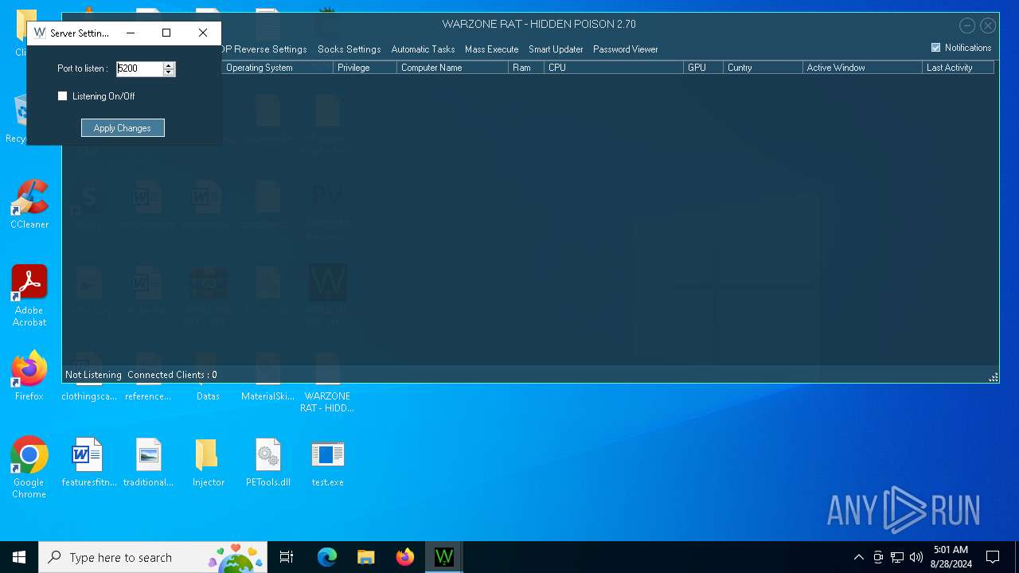Enable the Listening On/Off checkbox
Image resolution: width=1019 pixels, height=573 pixels.
(x=63, y=96)
